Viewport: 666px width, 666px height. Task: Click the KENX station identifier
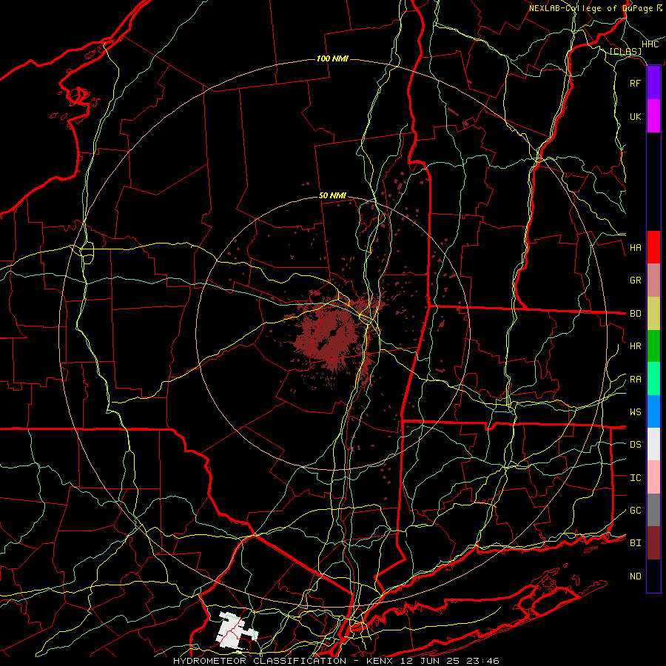[379, 661]
